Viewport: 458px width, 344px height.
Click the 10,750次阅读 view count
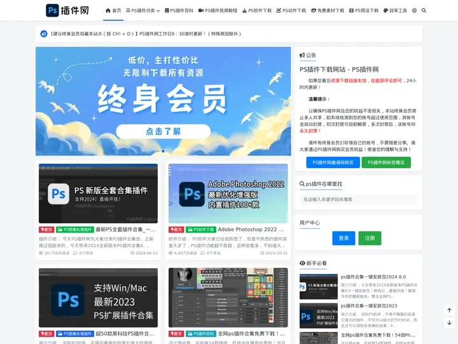pos(54,253)
